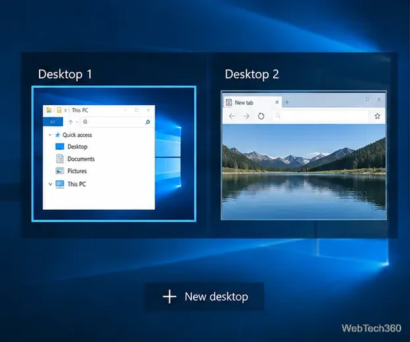Click the page icon on New tab
The width and height of the screenshot is (410, 342).
point(229,103)
